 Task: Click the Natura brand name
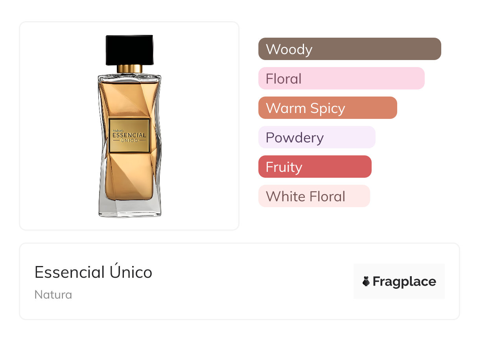click(53, 295)
